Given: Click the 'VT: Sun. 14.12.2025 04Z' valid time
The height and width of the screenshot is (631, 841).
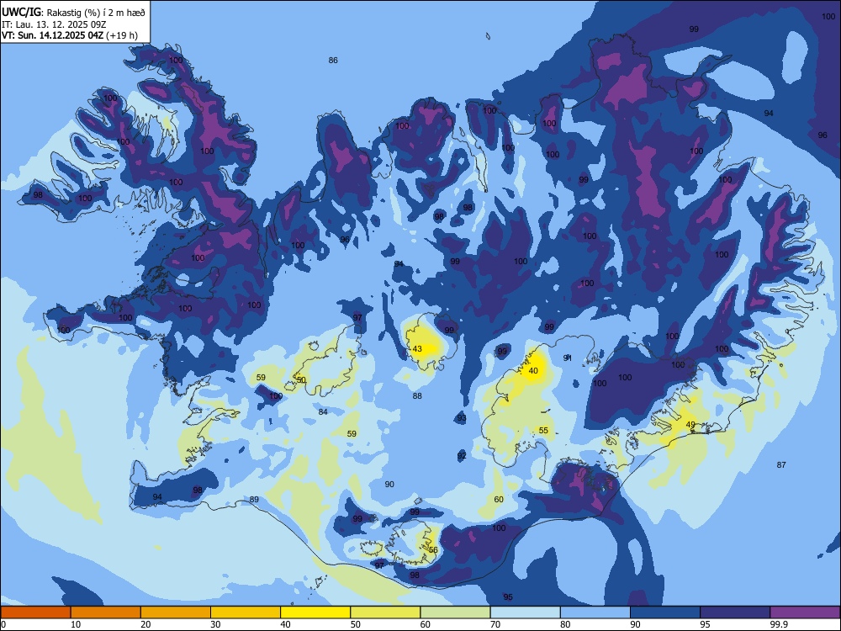Looking at the screenshot, I should (53, 35).
